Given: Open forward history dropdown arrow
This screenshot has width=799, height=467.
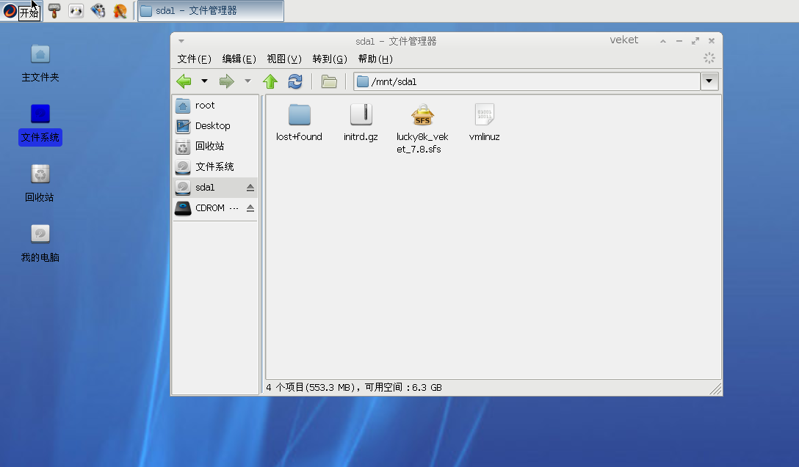Looking at the screenshot, I should coord(247,81).
